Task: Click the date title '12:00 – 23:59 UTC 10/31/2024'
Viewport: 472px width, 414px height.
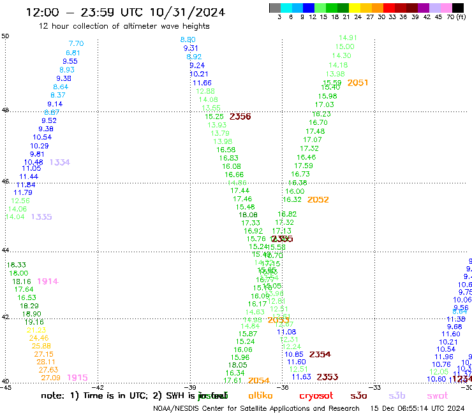Action: (126, 12)
